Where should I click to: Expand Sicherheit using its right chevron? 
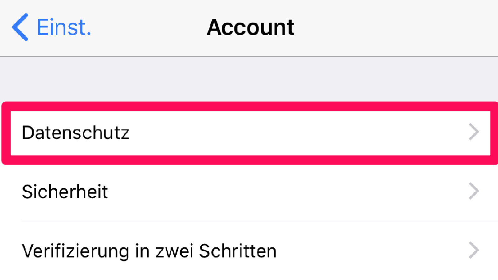pyautogui.click(x=474, y=191)
